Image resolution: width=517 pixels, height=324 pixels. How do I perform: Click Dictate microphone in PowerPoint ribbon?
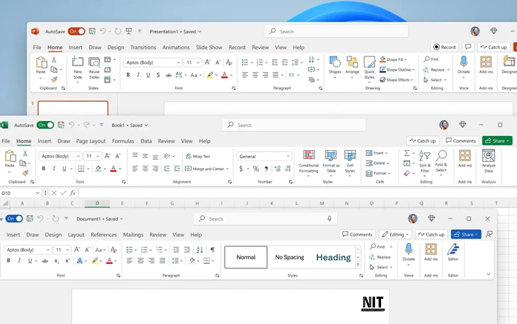point(464,61)
